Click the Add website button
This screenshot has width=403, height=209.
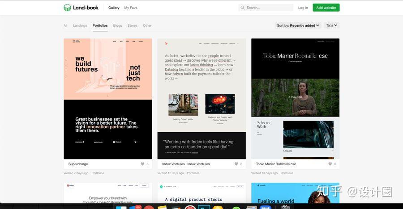[x=326, y=8]
